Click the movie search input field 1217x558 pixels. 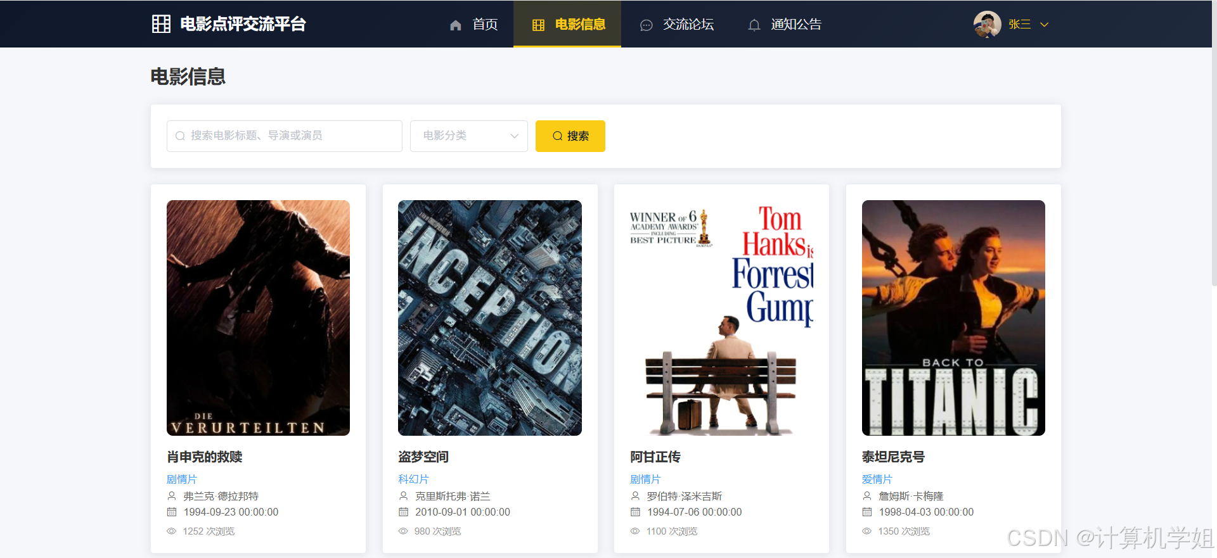tap(285, 136)
